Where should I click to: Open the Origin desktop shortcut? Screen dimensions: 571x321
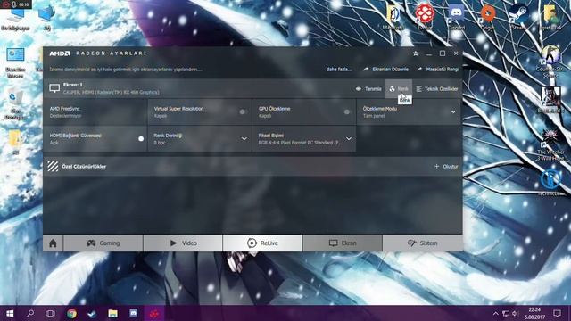click(488, 16)
